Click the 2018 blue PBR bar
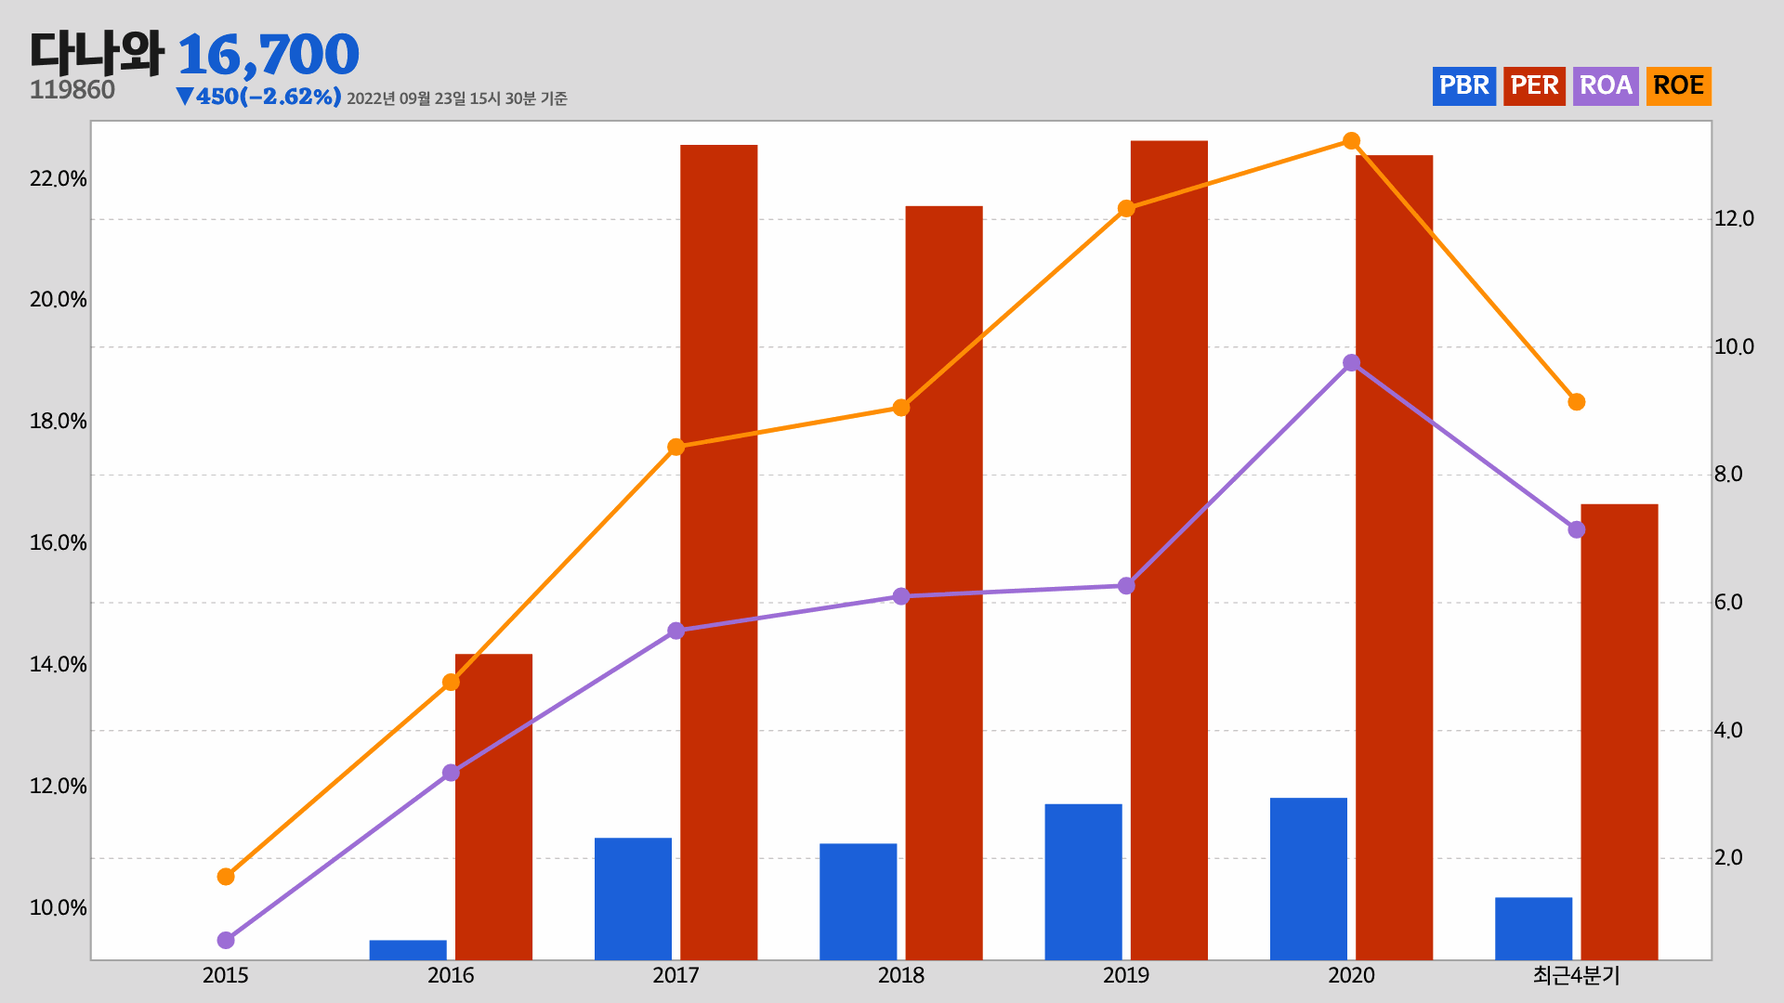 (x=858, y=902)
